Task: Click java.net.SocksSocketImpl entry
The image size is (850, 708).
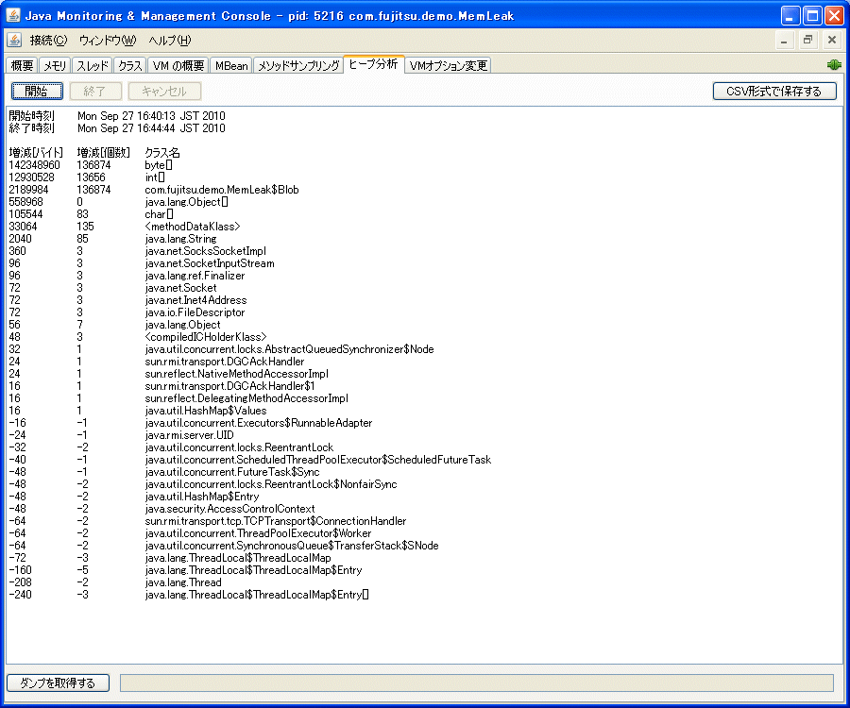Action: [x=206, y=251]
